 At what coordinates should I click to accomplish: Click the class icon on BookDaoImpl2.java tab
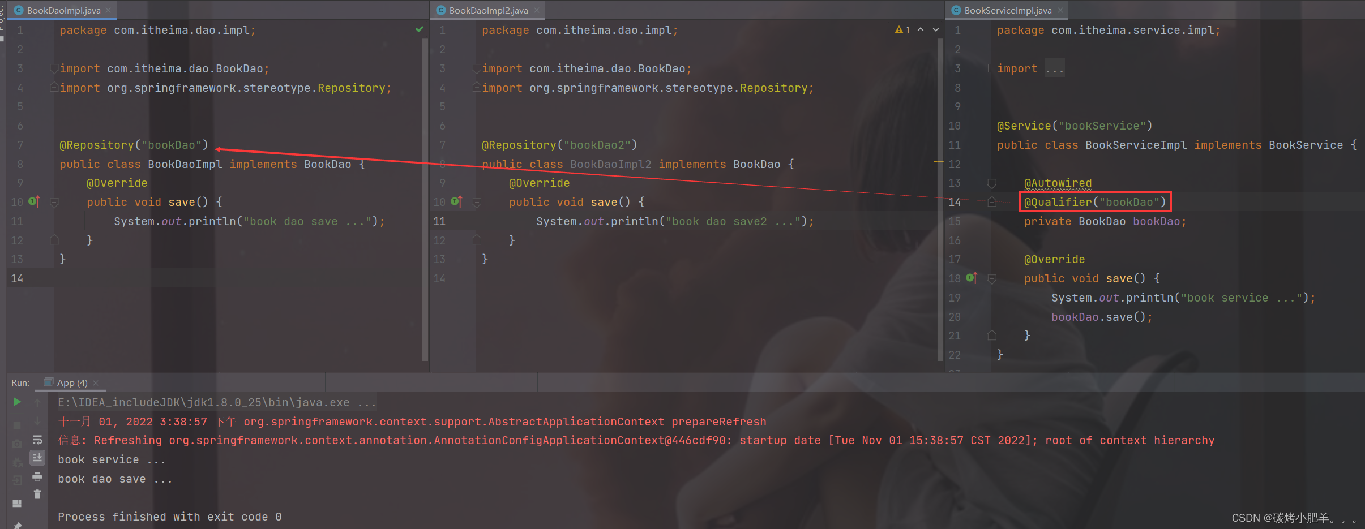(441, 10)
